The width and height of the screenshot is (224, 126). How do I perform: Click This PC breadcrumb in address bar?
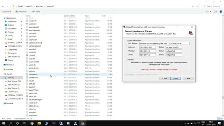pos(20,6)
